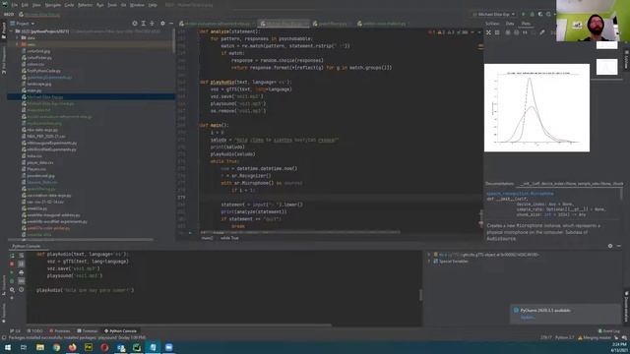Expand the voz gTTS variable node
The height and width of the screenshot is (354, 630).
point(429,255)
